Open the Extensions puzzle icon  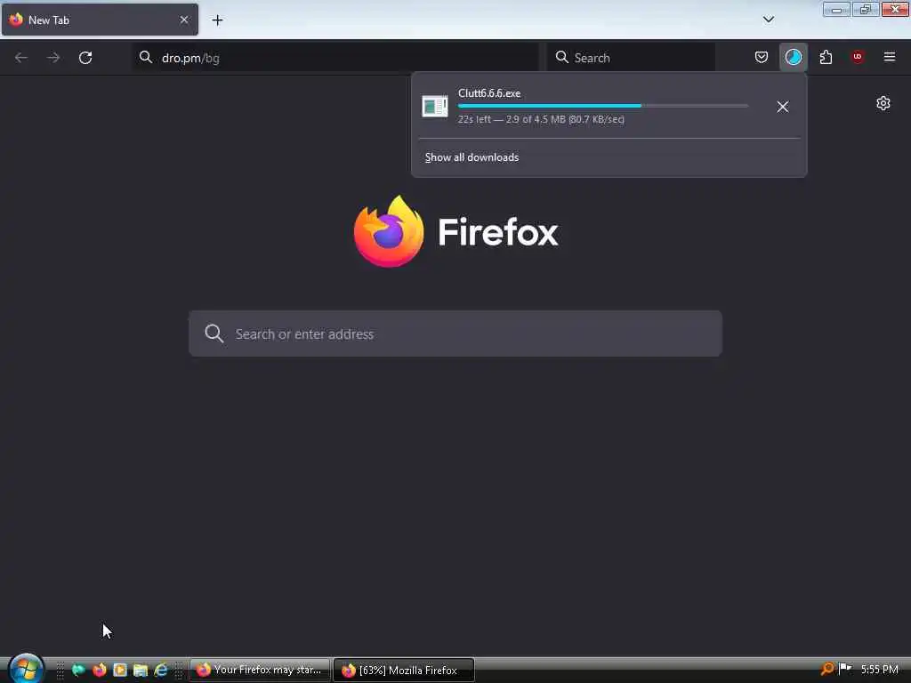pyautogui.click(x=826, y=57)
